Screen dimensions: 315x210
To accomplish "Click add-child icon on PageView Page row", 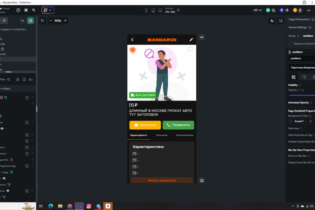I will [x=27, y=166].
